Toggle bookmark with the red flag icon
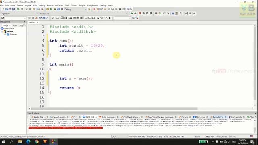This screenshot has height=145, width=258. (x=140, y=13)
